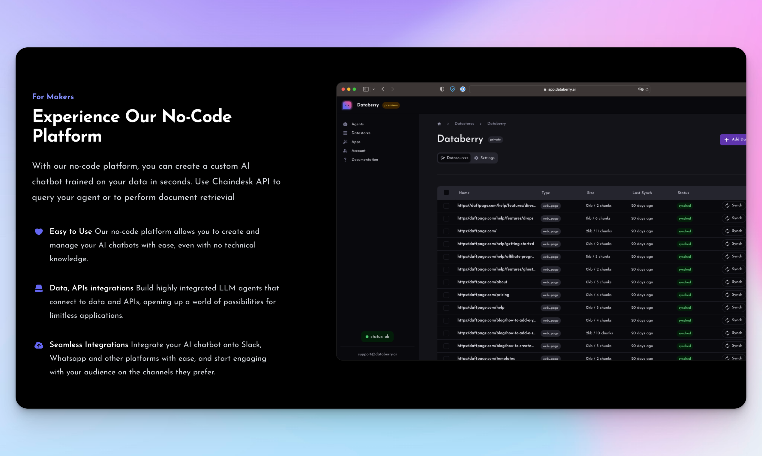Click the browser back arrow
Screen dimensions: 762x456
coord(383,89)
